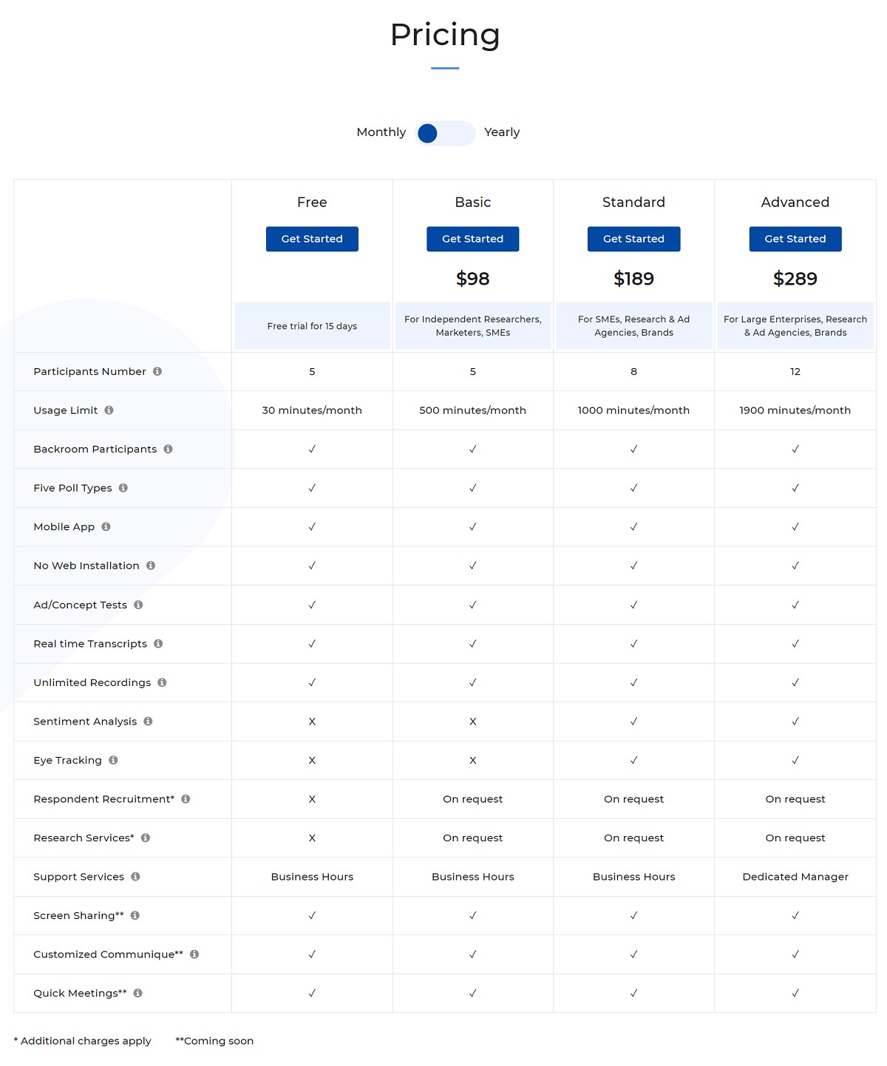The image size is (887, 1066).
Task: Click the info icon beside Respondent Recruitment
Action: [187, 799]
